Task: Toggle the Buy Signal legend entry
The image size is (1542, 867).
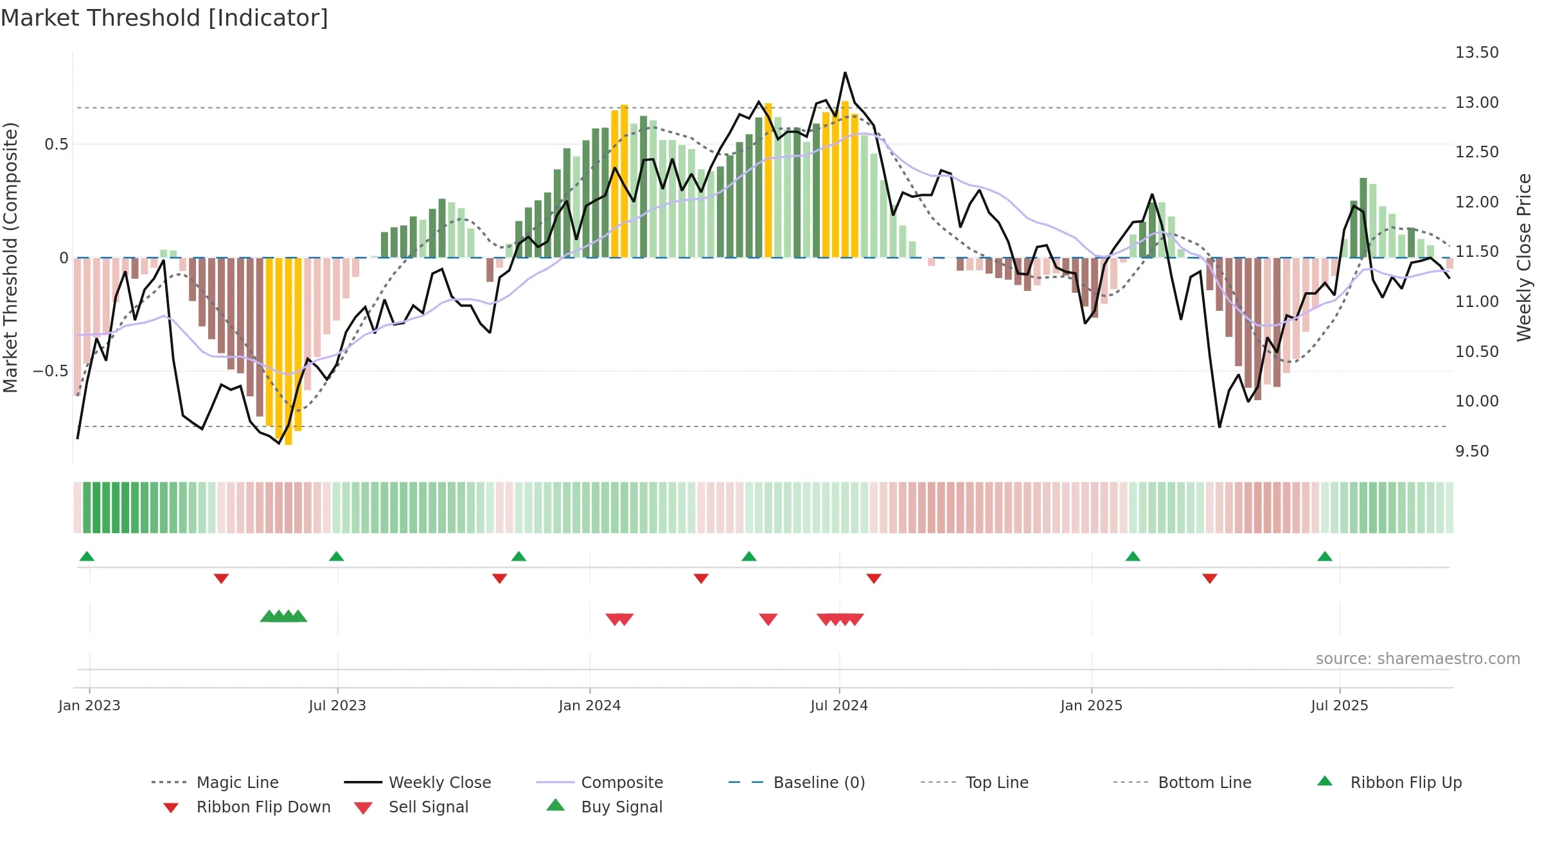Action: [x=604, y=807]
